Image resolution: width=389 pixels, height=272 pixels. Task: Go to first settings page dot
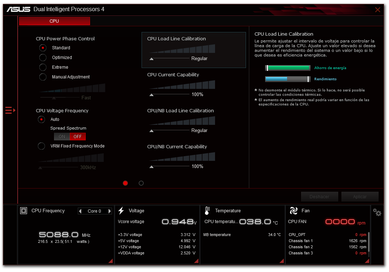click(x=125, y=183)
